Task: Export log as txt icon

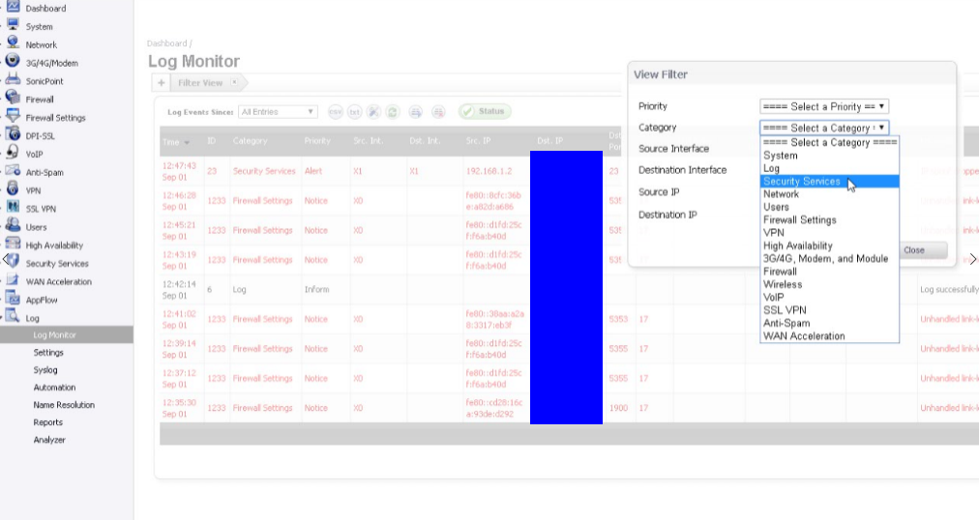Action: 355,111
